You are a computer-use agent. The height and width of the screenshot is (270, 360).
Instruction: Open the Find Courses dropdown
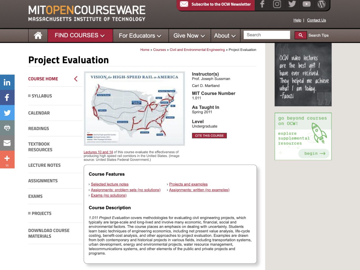tap(80, 35)
